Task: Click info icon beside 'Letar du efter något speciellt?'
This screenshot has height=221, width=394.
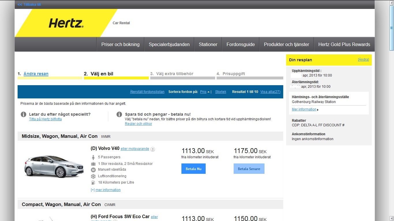Action: coord(24,115)
